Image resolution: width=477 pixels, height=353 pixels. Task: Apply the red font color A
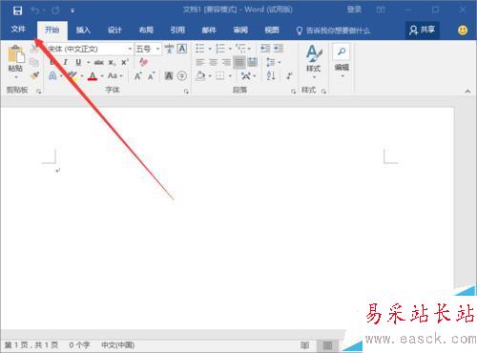click(x=93, y=75)
